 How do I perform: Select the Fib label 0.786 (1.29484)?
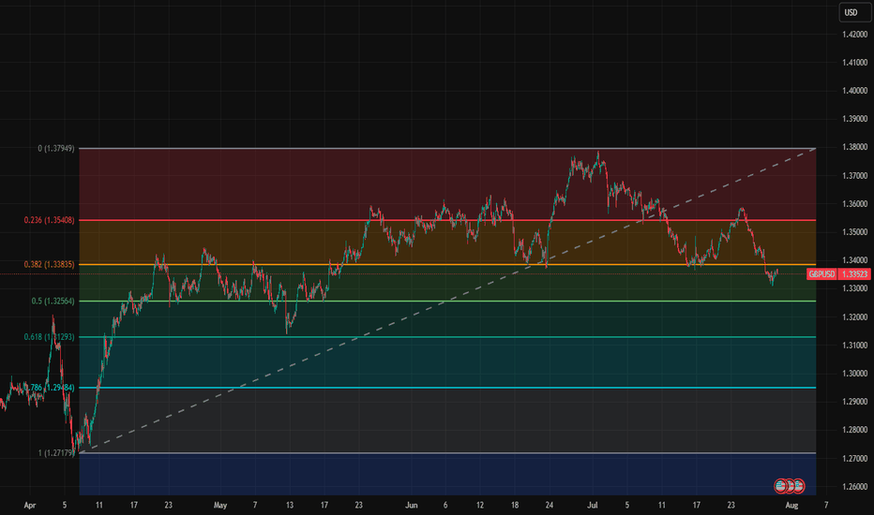click(49, 388)
